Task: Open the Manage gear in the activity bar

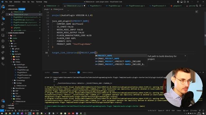Action: [3, 106]
